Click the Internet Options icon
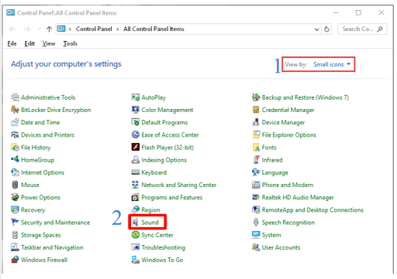 (15, 172)
